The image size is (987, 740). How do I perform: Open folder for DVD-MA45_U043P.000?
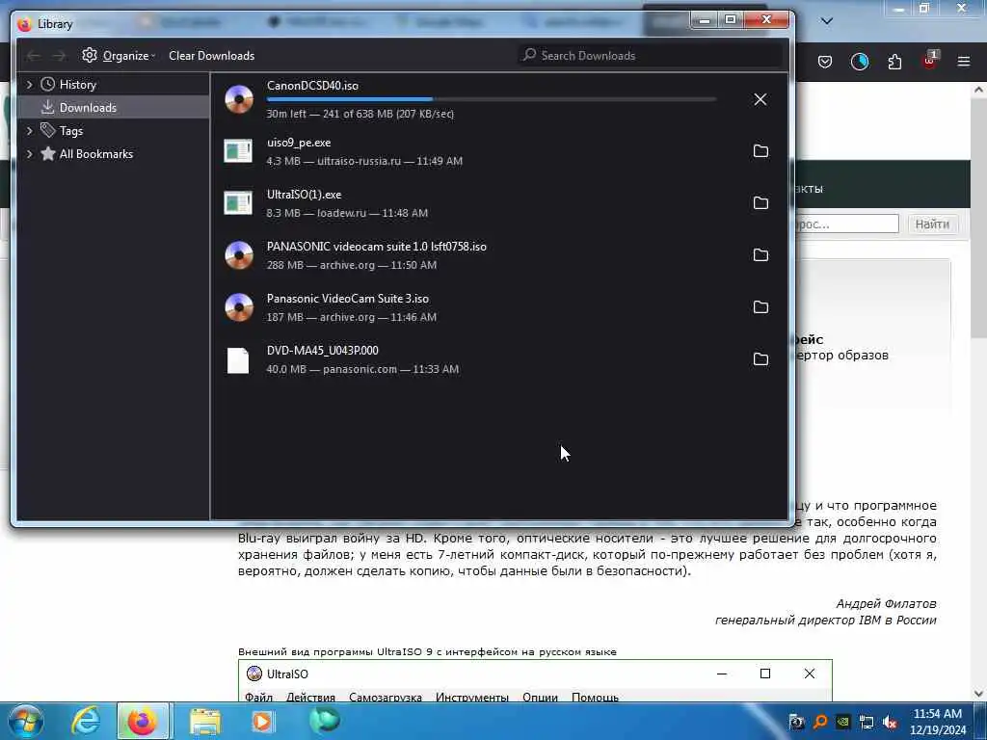760,358
